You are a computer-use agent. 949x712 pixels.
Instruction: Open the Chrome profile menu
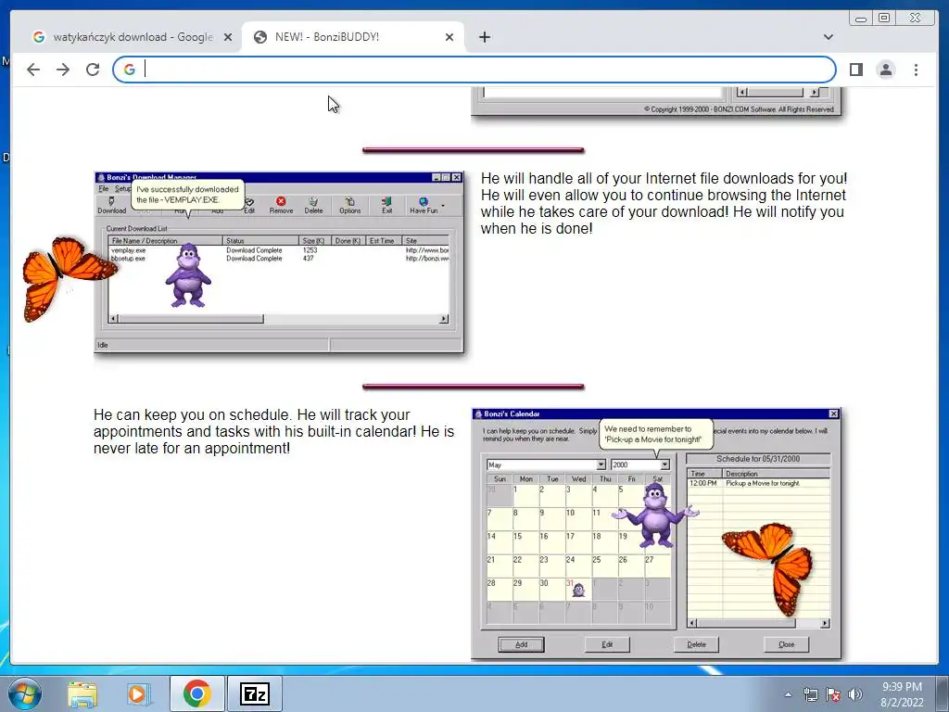(886, 70)
